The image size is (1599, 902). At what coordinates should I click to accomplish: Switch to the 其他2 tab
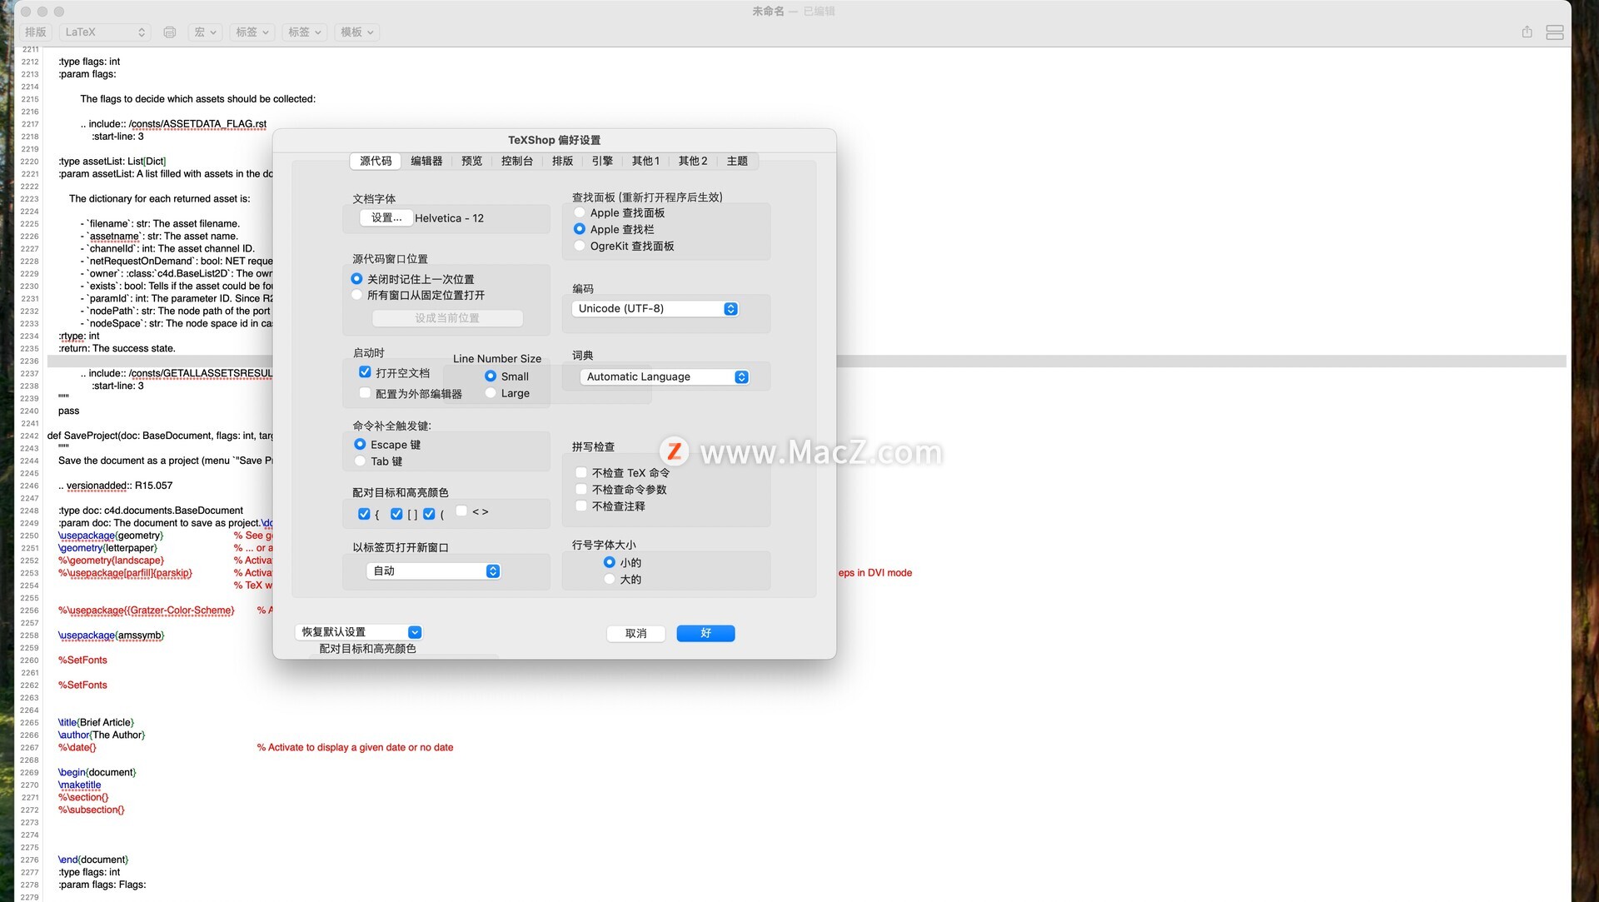693,162
